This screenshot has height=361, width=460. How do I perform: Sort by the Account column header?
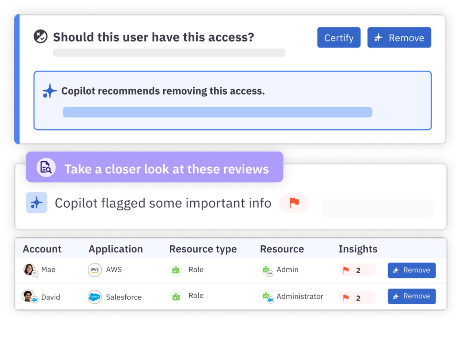point(42,249)
